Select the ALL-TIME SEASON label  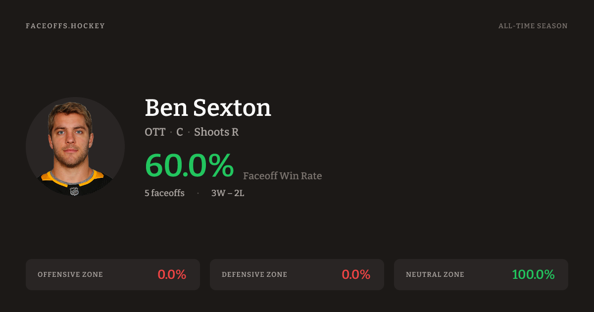(x=533, y=26)
